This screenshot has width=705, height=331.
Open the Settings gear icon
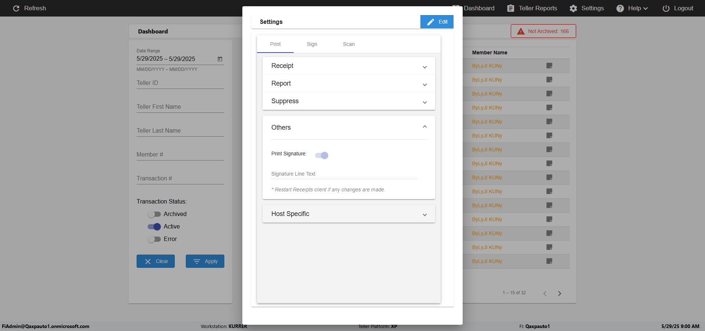click(x=573, y=8)
